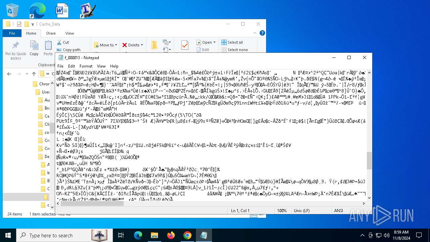Open the Notepad File menu
The width and height of the screenshot is (430, 242).
(x=60, y=66)
